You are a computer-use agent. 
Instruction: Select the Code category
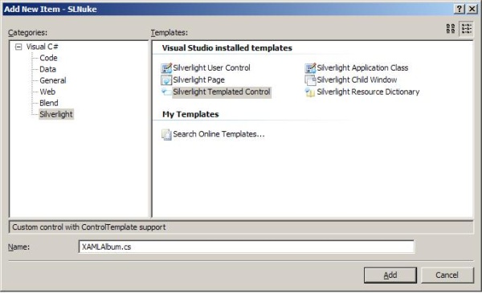coord(48,58)
